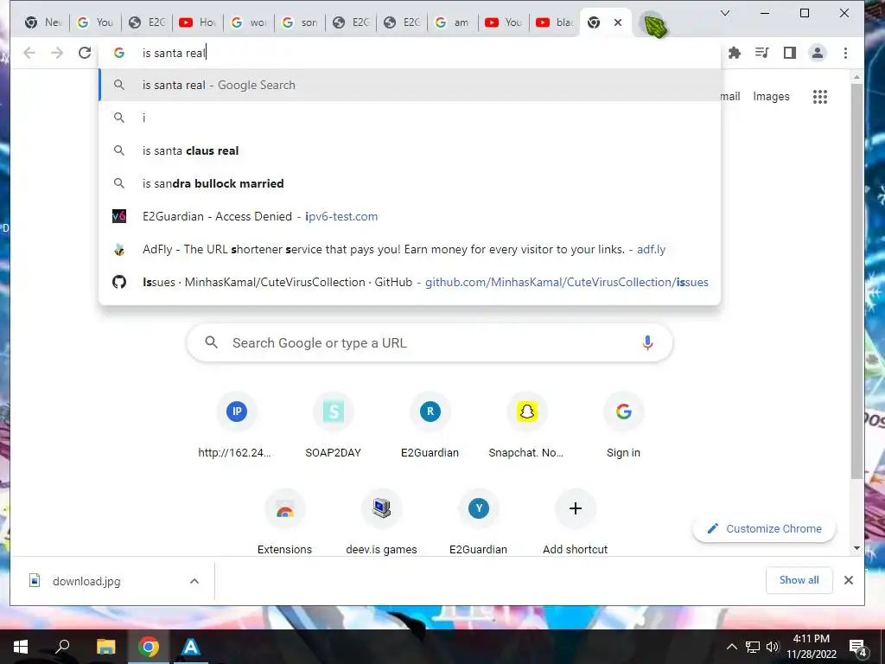Select the GitHub CuteVirusCollection issues suggestion
Screen dimensions: 885x664
pyautogui.click(x=410, y=282)
